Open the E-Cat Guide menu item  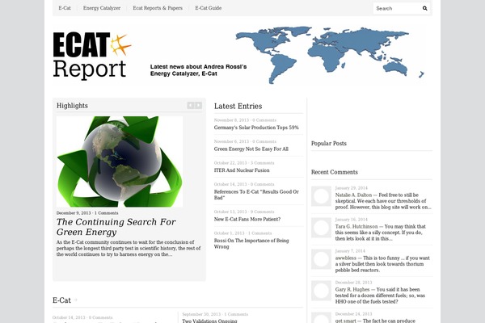(x=209, y=8)
